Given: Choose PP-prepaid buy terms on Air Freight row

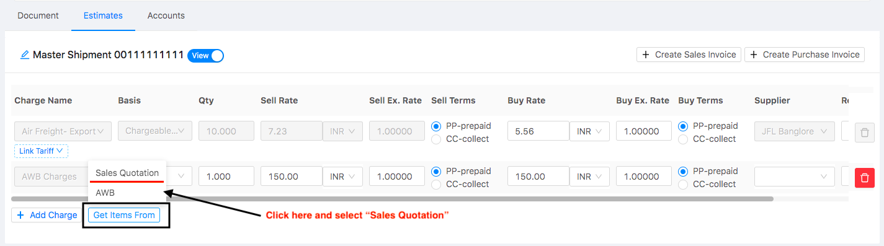Looking at the screenshot, I should [x=683, y=126].
